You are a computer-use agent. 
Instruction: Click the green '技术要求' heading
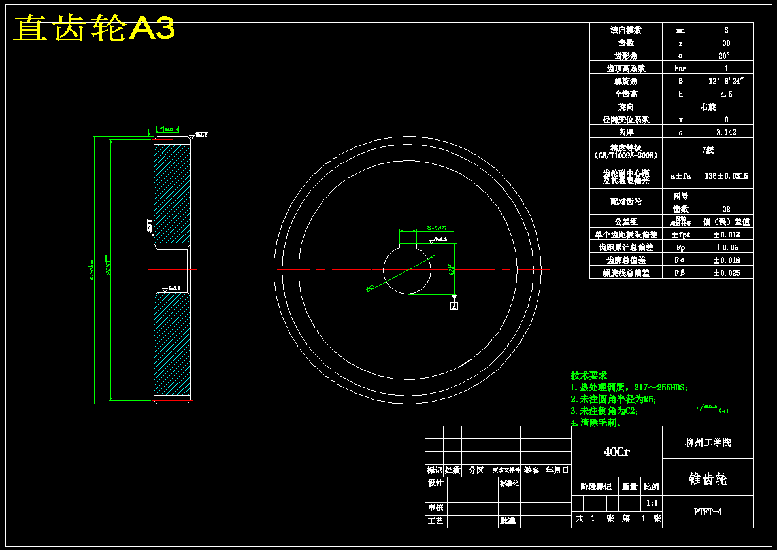tap(589, 375)
